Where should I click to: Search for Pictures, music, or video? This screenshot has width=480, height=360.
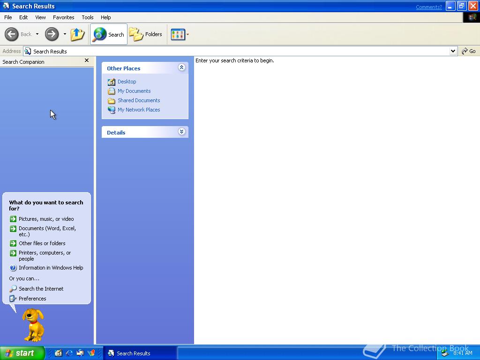point(46,219)
